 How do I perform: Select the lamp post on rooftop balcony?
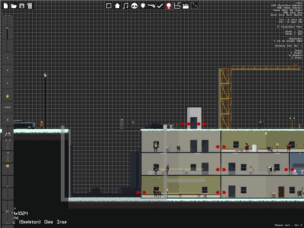tap(122, 124)
